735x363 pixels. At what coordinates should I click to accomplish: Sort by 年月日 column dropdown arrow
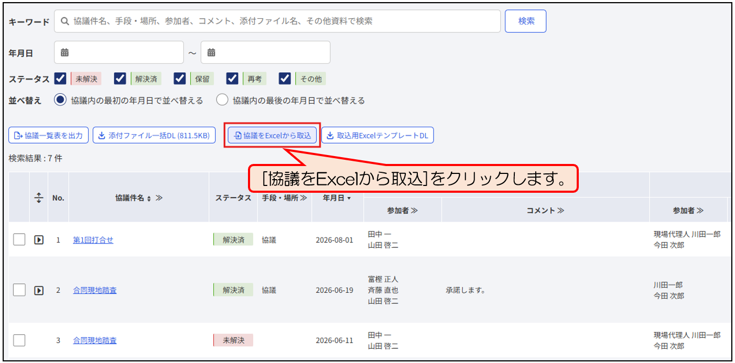click(x=349, y=198)
